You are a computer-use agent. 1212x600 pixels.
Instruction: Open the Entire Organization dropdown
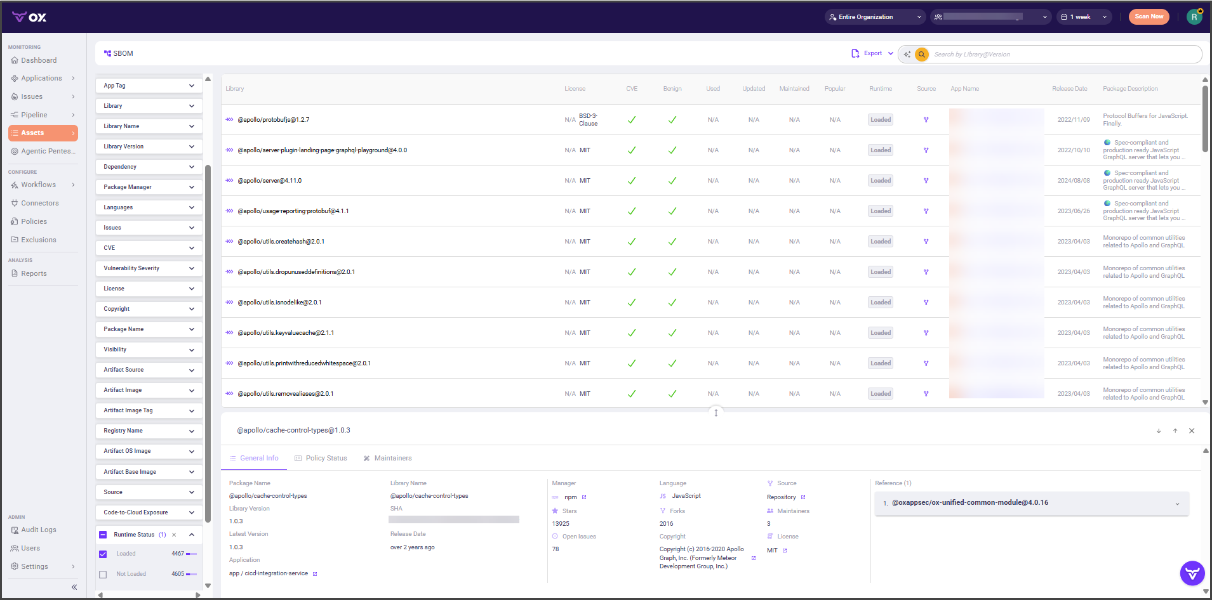tap(874, 17)
